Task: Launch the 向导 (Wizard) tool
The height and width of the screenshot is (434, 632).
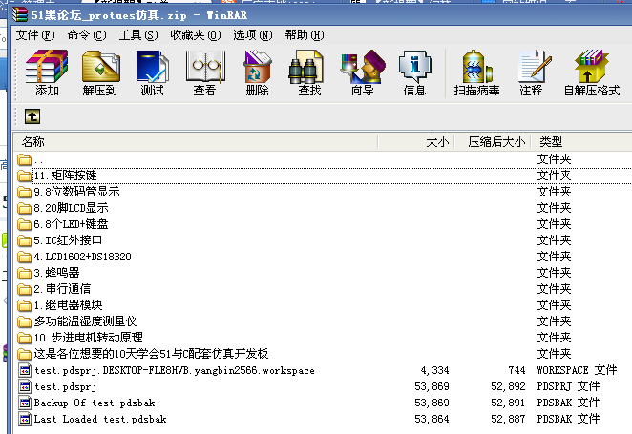Action: [x=362, y=72]
